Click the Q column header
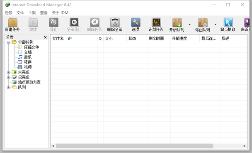The height and width of the screenshot is (153, 252). [100, 39]
